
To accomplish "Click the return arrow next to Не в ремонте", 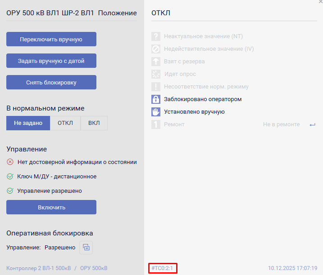I will [313, 124].
